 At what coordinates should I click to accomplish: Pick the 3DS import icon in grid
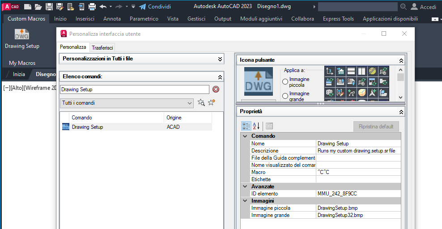pyautogui.click(x=340, y=71)
